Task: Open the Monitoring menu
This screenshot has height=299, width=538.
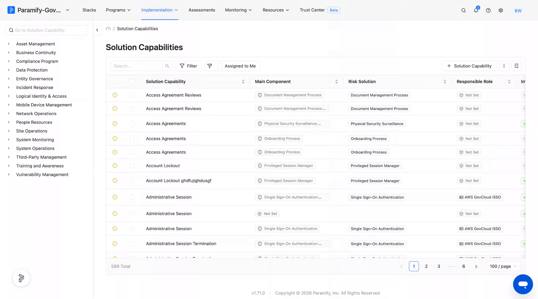Action: (238, 10)
